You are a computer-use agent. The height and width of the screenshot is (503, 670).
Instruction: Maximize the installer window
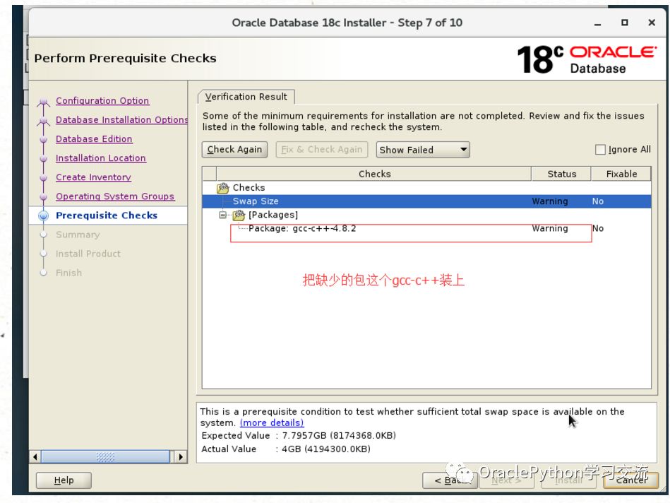(x=624, y=23)
